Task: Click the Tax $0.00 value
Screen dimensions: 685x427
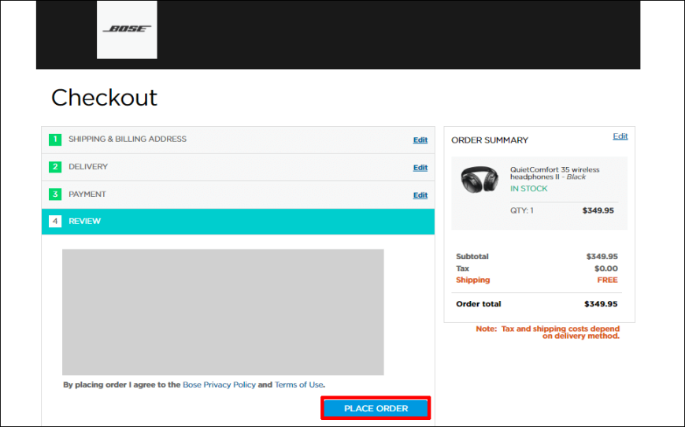Action: click(606, 269)
